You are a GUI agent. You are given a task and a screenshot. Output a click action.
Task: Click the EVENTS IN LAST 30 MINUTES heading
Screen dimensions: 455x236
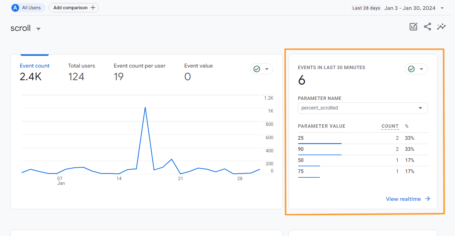(331, 68)
